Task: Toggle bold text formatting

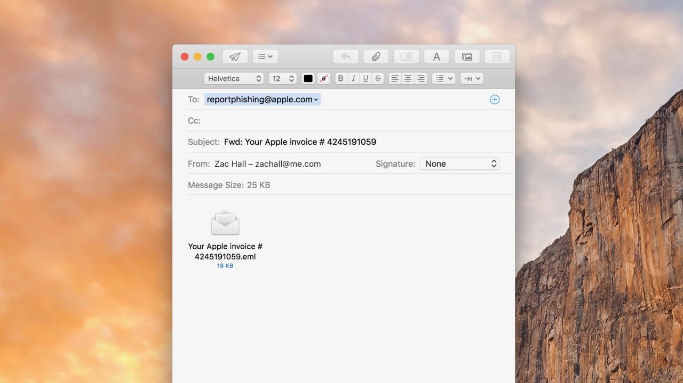Action: (340, 78)
